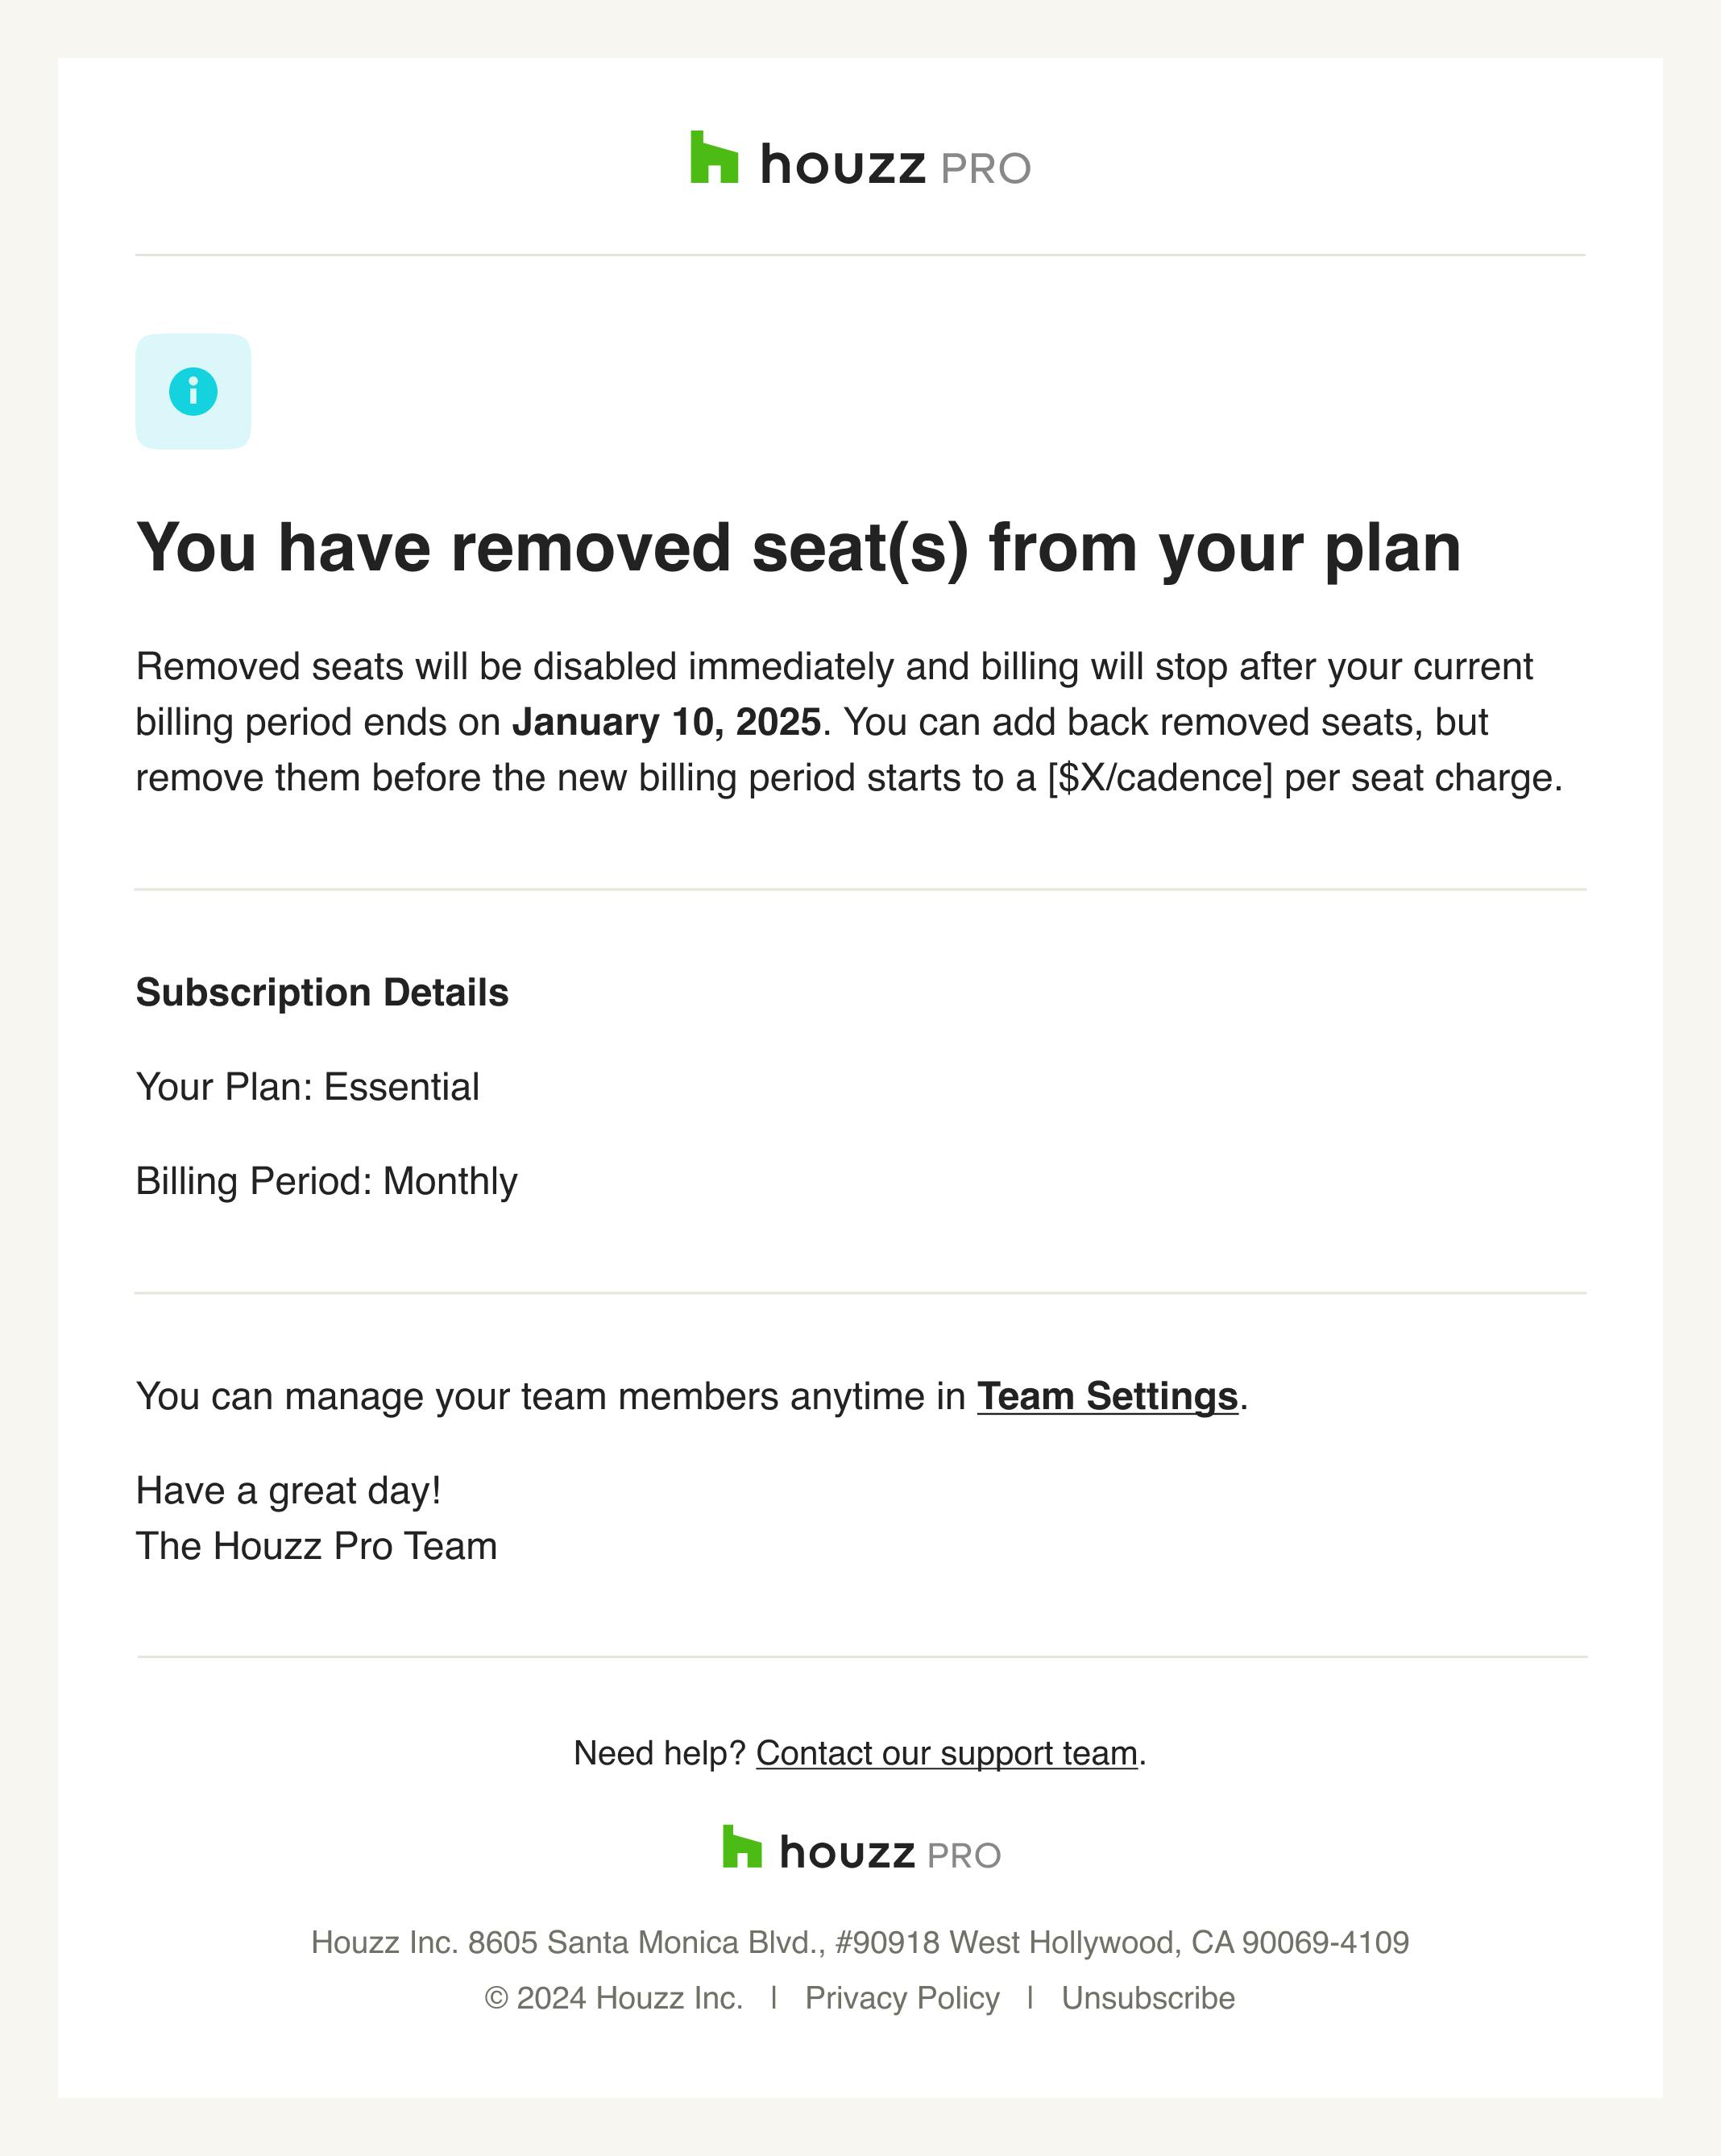This screenshot has width=1721, height=2156.
Task: Click the "Your Plan: Essential" line
Action: tap(307, 1087)
